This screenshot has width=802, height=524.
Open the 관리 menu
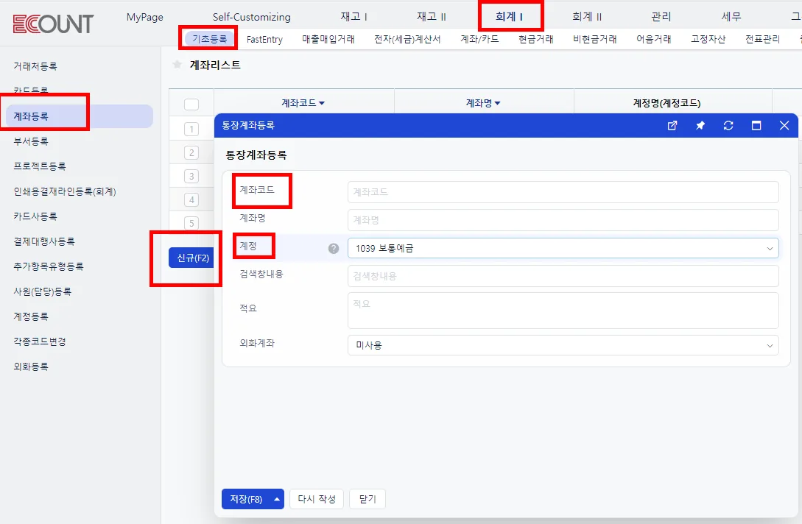click(x=661, y=17)
